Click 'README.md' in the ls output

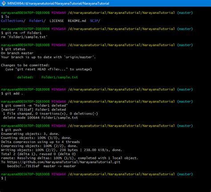(x=77, y=20)
